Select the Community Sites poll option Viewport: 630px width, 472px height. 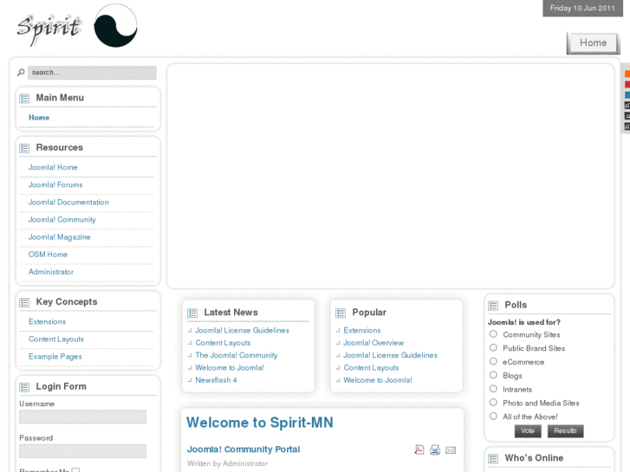tap(493, 334)
